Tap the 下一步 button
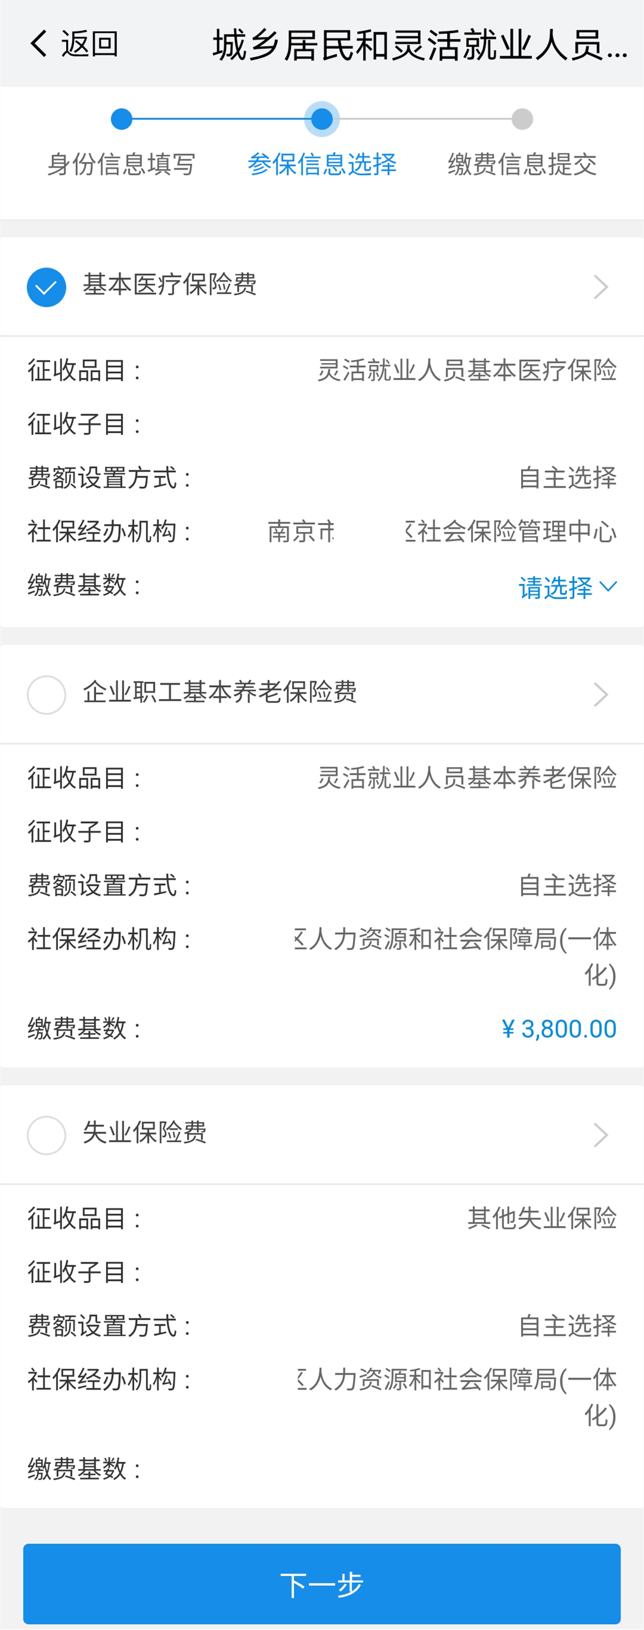 coord(321,1584)
